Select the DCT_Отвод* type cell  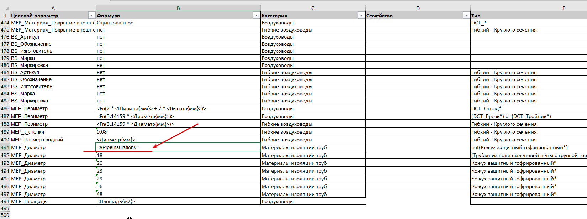(529, 108)
